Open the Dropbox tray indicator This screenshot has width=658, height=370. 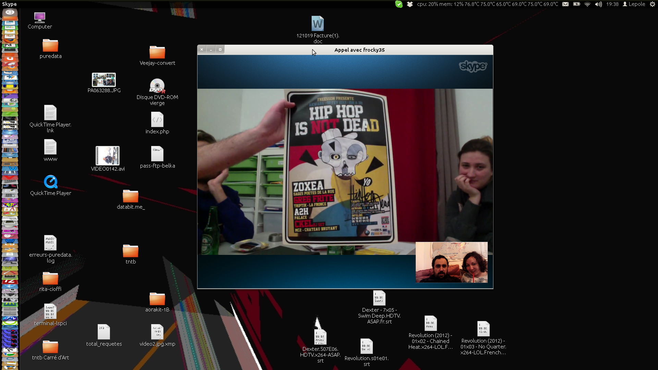tap(410, 4)
